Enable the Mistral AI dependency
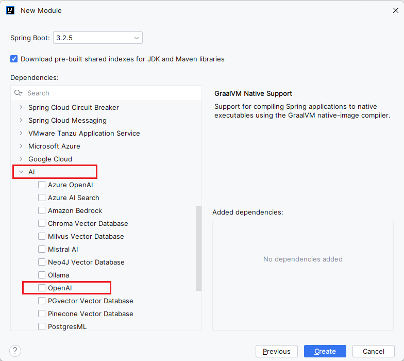This screenshot has width=404, height=361. pos(42,250)
